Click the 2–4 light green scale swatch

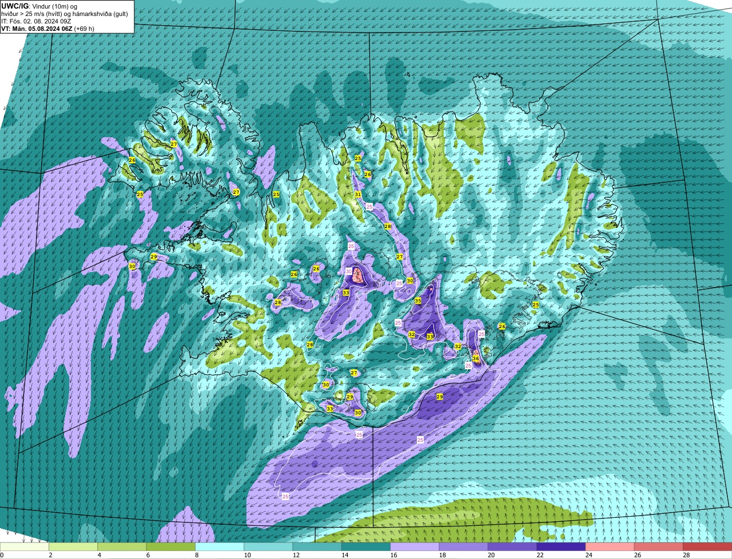pos(74,546)
